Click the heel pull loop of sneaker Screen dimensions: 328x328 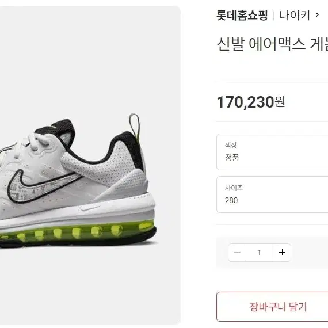pyautogui.click(x=134, y=125)
